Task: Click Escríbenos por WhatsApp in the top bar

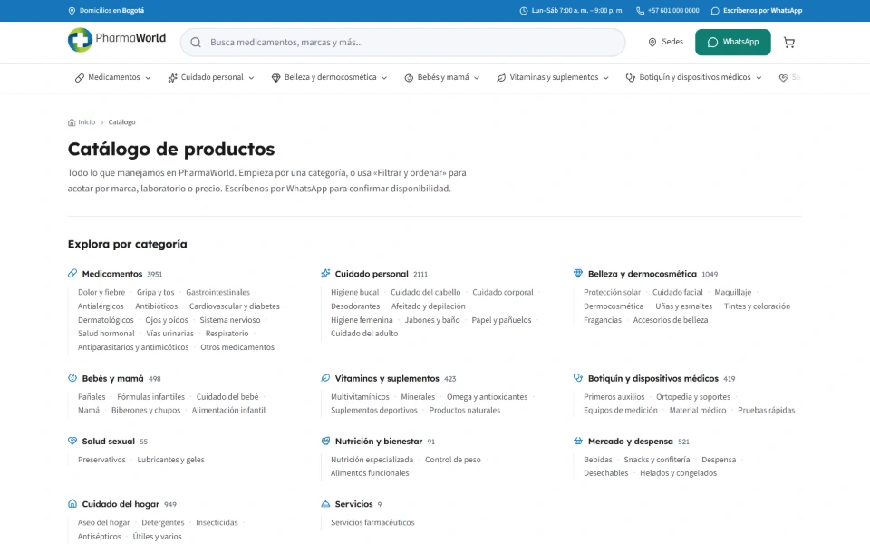Action: [757, 11]
